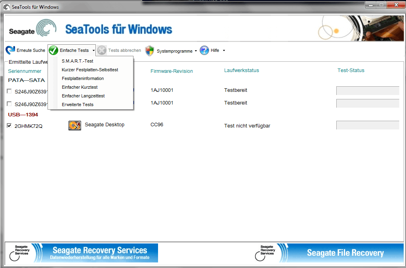Click the PATA—SATA group heading

27,80
